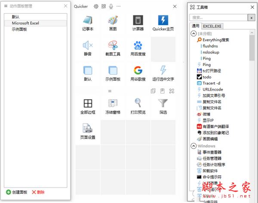Switch to the EXCEL.EXE tab
The height and width of the screenshot is (203, 258).
[x=212, y=26]
